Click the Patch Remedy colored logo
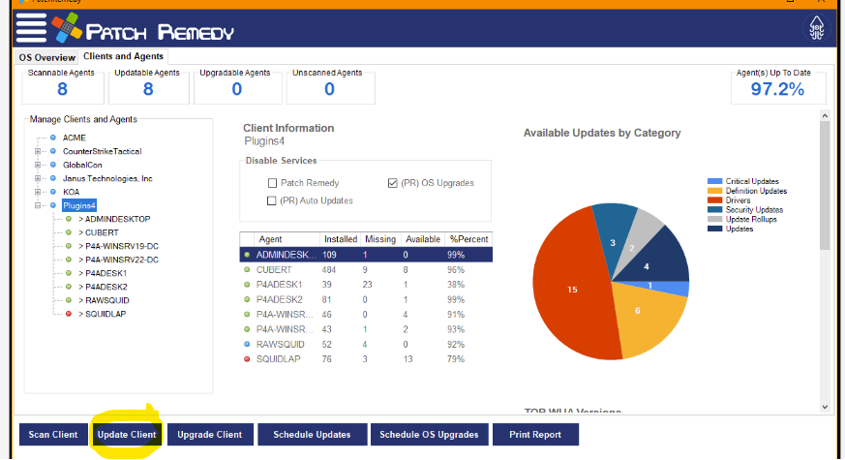The image size is (845, 460). click(x=68, y=28)
